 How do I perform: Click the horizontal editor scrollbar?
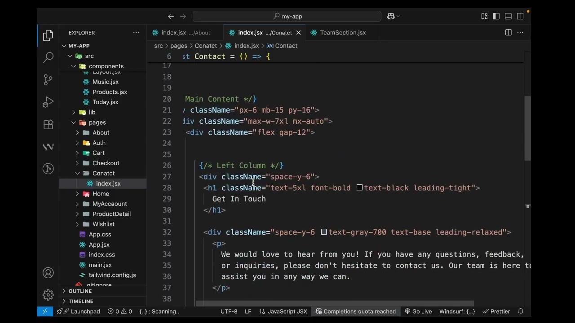[x=335, y=304]
